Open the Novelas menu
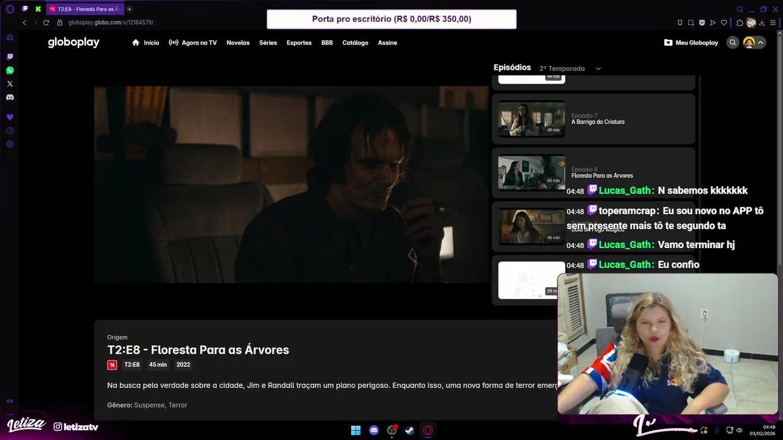783x440 pixels. click(238, 43)
